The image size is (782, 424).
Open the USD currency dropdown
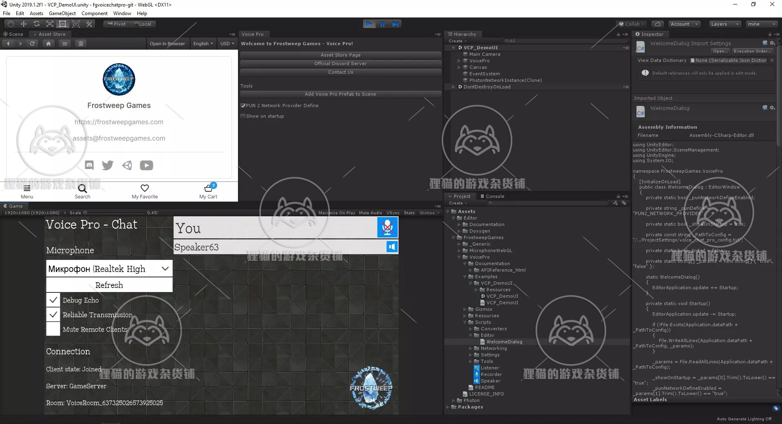(x=227, y=44)
